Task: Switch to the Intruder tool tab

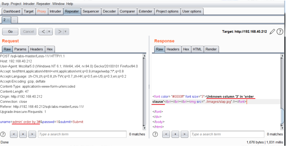Action: [x=55, y=11]
